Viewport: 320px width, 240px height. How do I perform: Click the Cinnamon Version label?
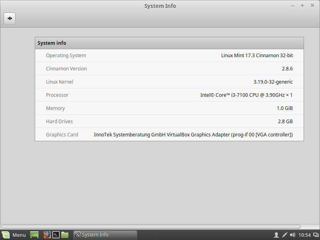[66, 68]
